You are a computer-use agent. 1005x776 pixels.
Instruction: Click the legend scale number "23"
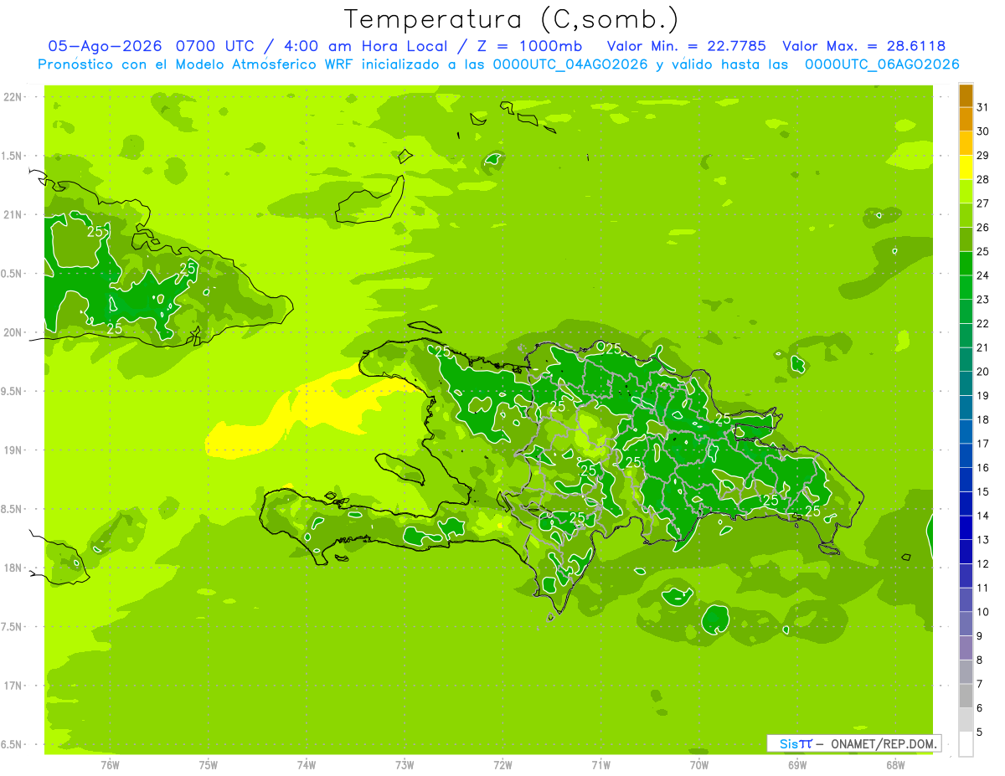pos(983,300)
